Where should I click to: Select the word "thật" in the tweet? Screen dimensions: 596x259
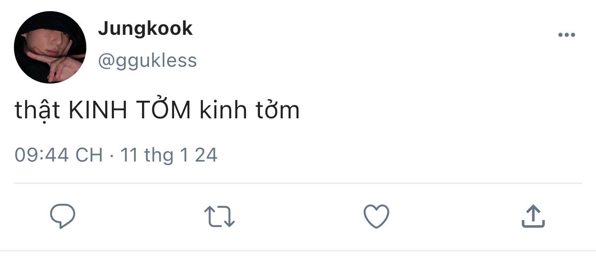point(38,110)
